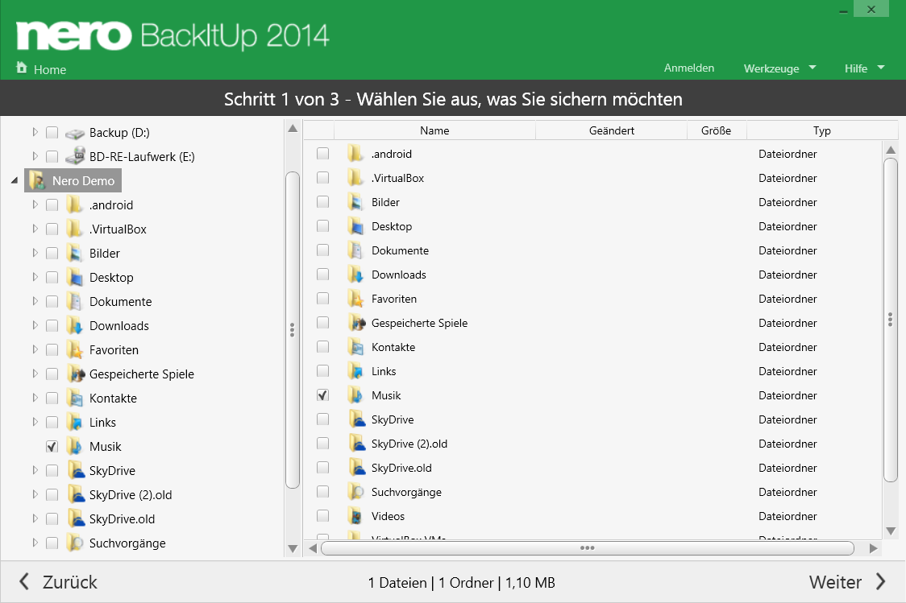Click the .android folder icon in the file list

click(x=355, y=154)
